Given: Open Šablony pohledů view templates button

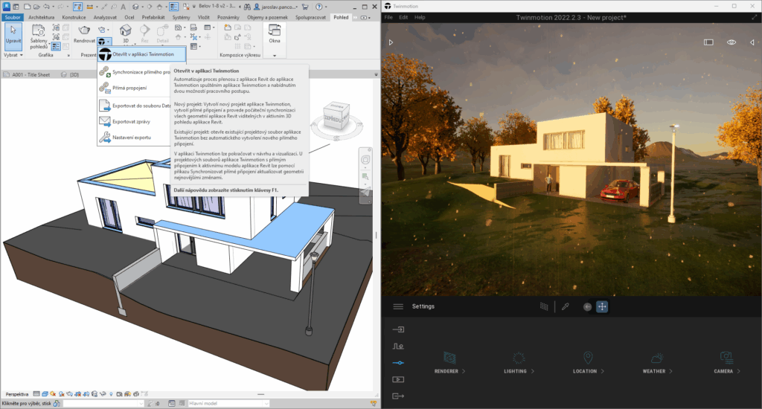Looking at the screenshot, I should 39,36.
